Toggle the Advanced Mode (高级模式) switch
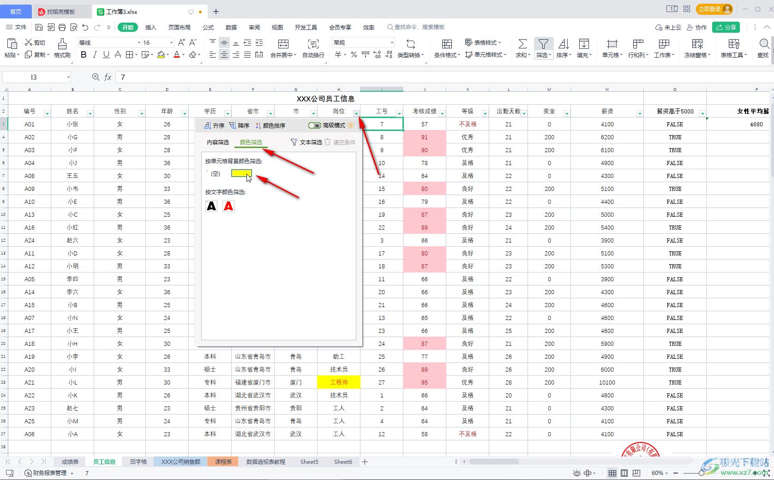Screen dimensions: 774x480 (315, 125)
